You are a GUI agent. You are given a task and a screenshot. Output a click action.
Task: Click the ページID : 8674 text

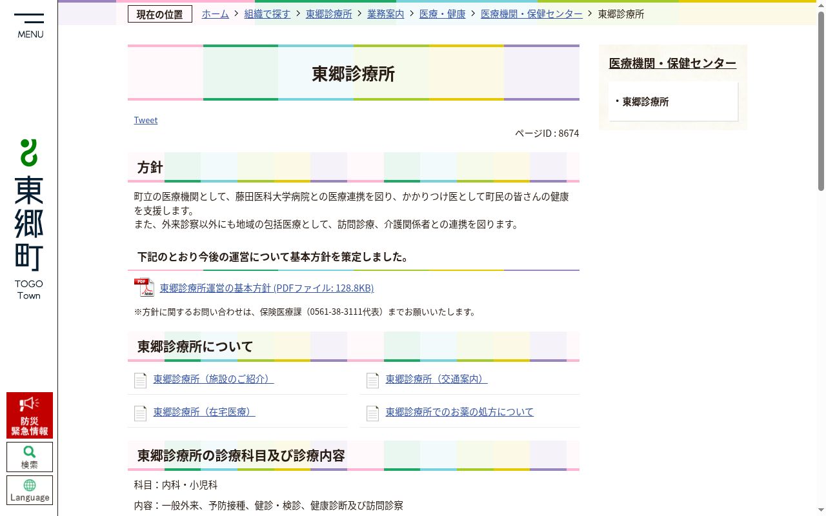(547, 134)
